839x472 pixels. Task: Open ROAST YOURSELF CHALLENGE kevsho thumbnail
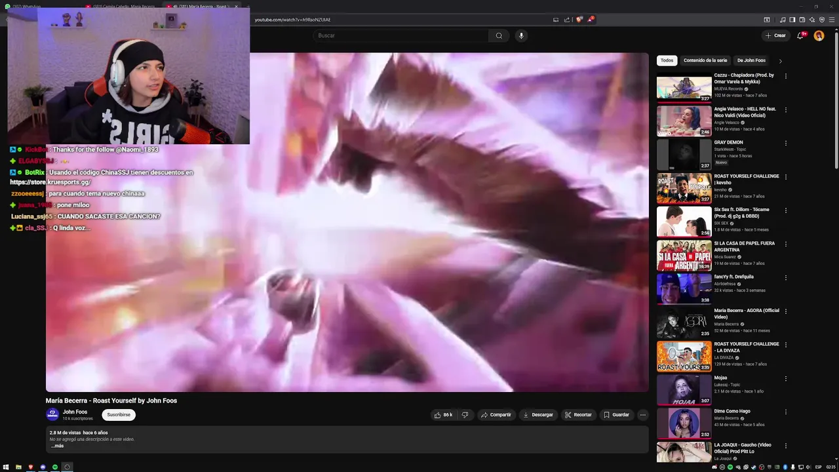(x=684, y=189)
